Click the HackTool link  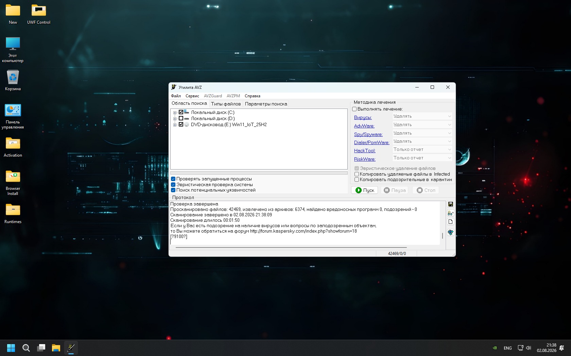(x=365, y=151)
